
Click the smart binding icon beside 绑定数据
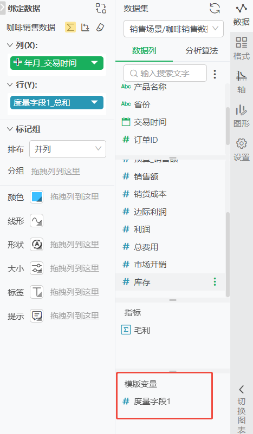click(x=101, y=8)
